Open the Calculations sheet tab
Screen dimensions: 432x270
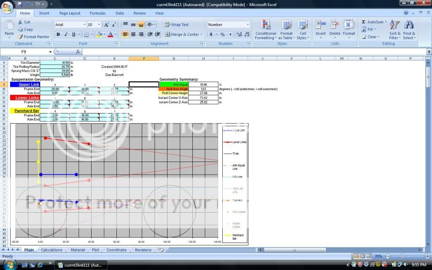tap(51, 250)
